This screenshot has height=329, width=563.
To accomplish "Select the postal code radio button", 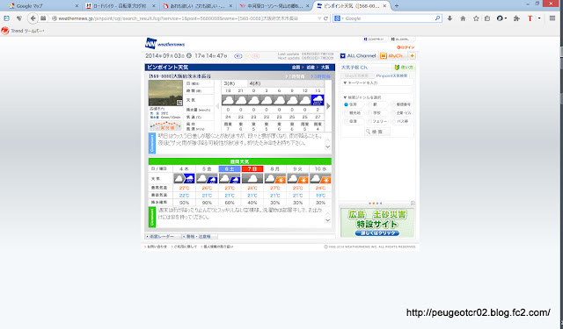I will (393, 104).
